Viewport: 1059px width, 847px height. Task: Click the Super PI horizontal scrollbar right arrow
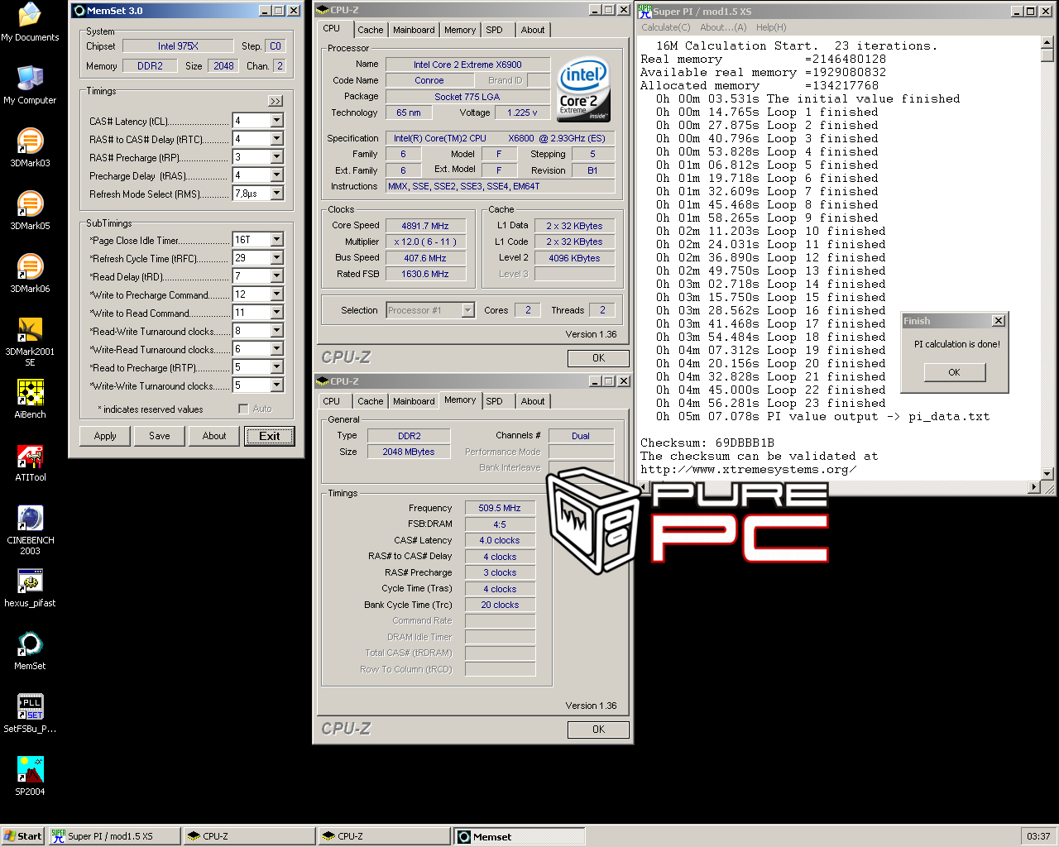(1033, 487)
